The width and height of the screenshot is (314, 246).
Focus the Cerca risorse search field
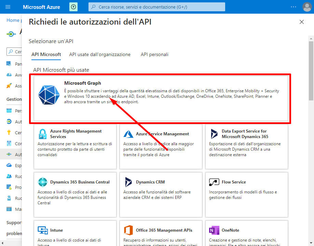157,7
